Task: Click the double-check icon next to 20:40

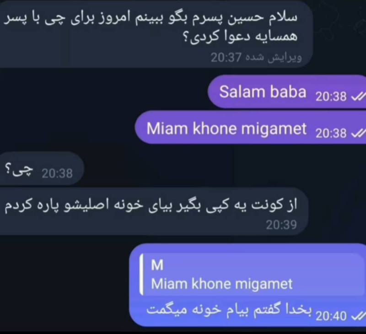Action: point(359,316)
